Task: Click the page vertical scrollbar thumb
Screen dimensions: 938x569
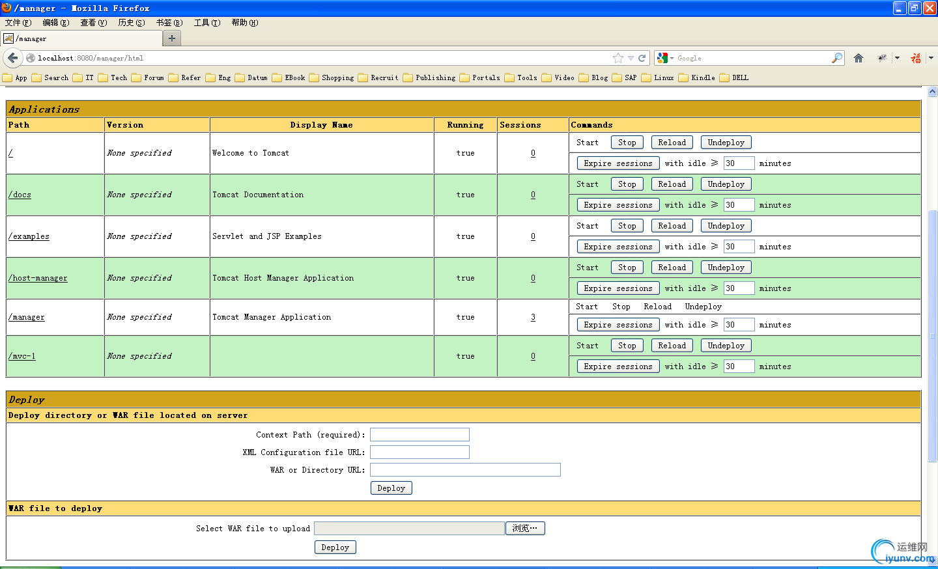Action: [x=932, y=336]
